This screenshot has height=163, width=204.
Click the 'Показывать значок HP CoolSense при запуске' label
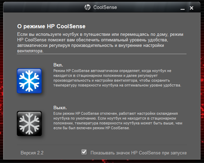click(139, 153)
